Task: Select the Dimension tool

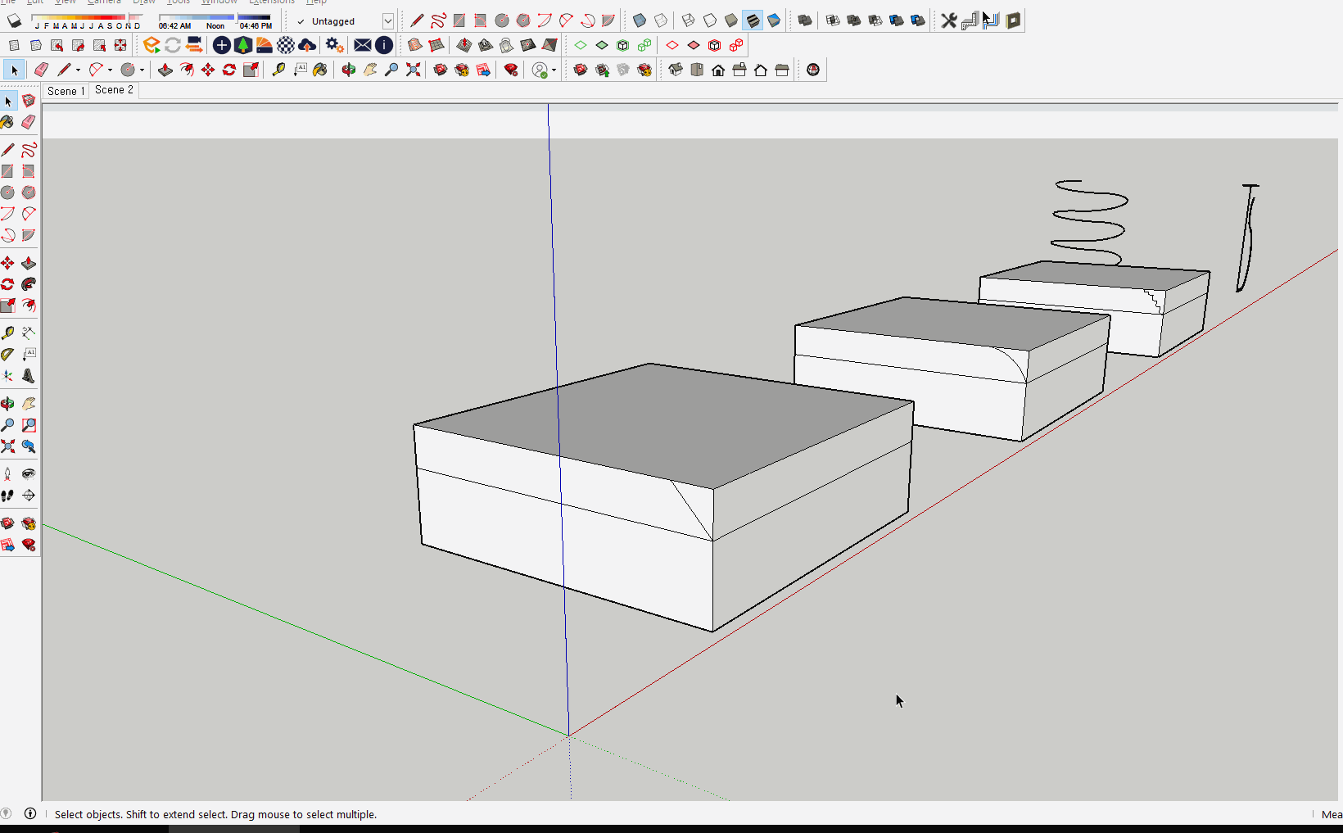Action: tap(29, 333)
